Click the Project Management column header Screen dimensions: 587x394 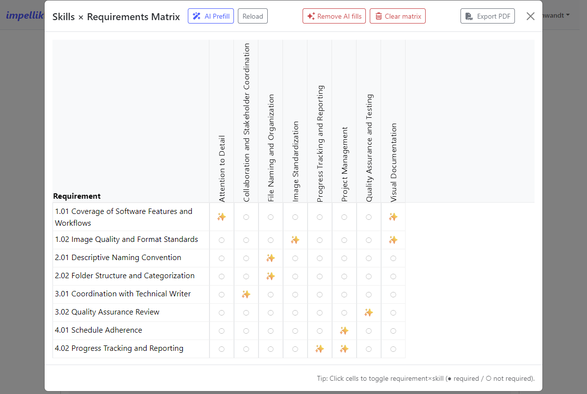click(344, 164)
